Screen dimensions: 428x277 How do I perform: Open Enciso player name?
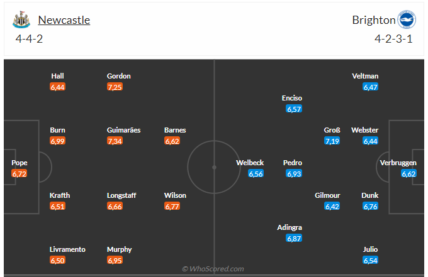pyautogui.click(x=292, y=98)
